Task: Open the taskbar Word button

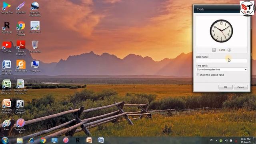Action: (x=101, y=140)
